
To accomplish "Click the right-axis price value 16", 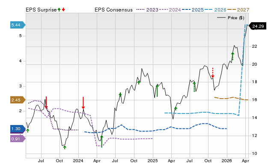I will pyautogui.click(x=255, y=100).
